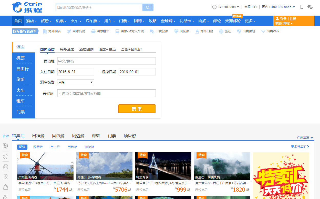Screen dimensions: 320x199
Task: Click the 入住日期 check-in date field
Action: (76, 72)
